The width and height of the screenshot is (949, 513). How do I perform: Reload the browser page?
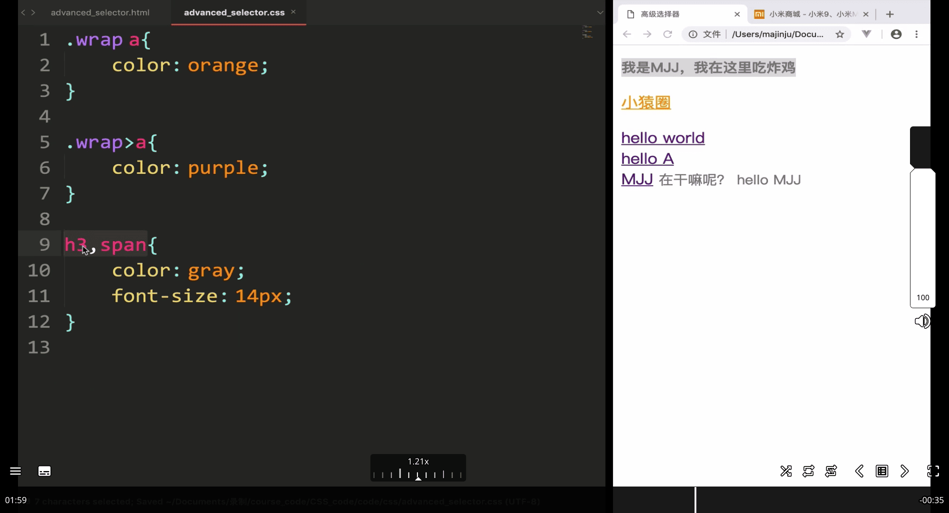(x=667, y=34)
